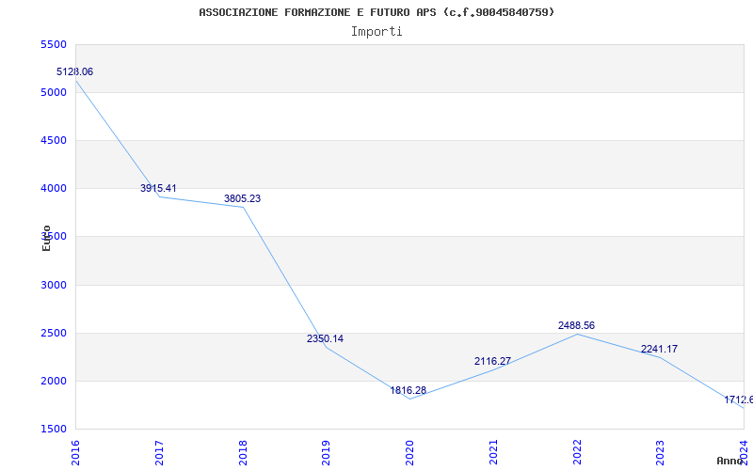Viewport: 753px width, 470px height.
Task: Click the data label 5128.06
Action: click(x=75, y=72)
